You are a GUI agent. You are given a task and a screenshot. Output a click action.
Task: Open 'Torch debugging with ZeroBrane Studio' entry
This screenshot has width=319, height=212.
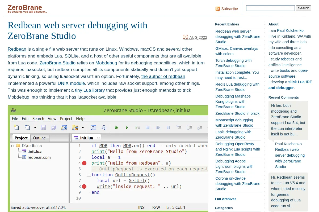[x=233, y=63]
